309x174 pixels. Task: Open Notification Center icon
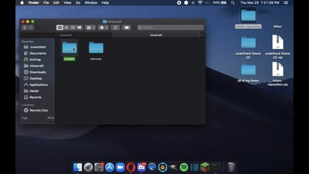pyautogui.click(x=286, y=3)
